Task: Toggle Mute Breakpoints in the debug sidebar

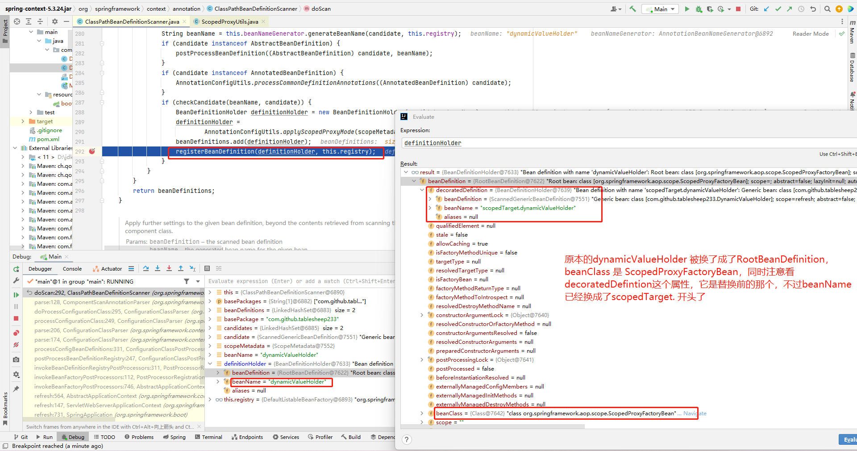Action: click(x=16, y=345)
